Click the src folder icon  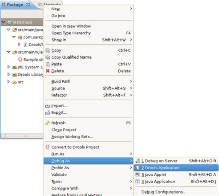tap(15, 82)
